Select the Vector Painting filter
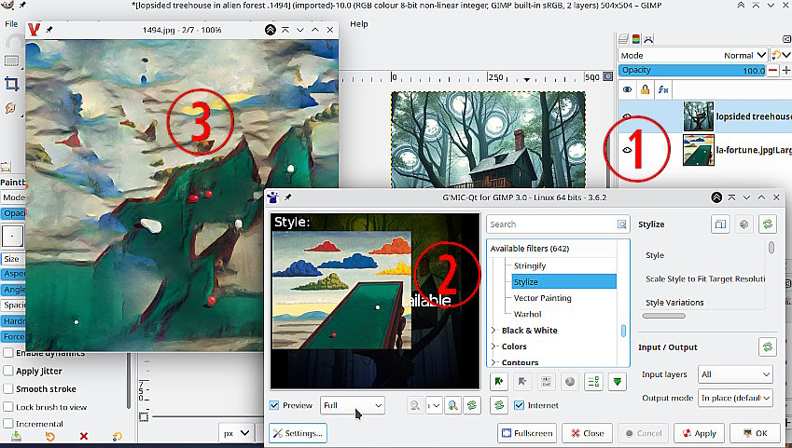The width and height of the screenshot is (792, 448). 542,298
